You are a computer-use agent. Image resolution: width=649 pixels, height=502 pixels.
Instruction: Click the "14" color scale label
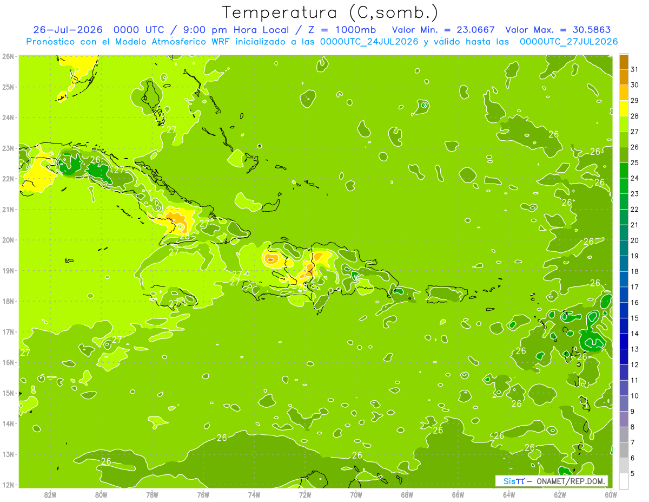[x=635, y=334]
